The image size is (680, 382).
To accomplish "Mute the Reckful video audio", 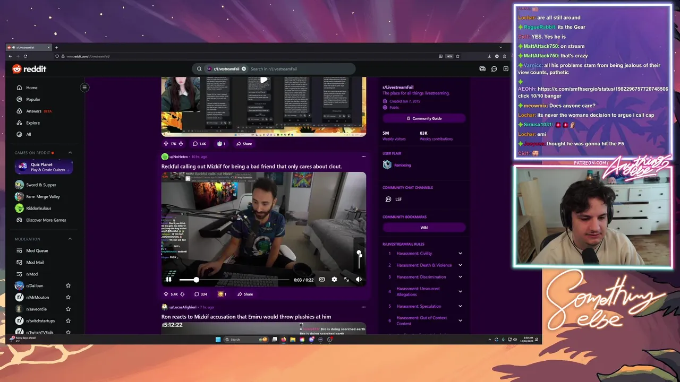I will [359, 280].
